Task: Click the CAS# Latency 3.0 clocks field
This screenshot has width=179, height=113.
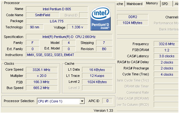Action: 166,56
